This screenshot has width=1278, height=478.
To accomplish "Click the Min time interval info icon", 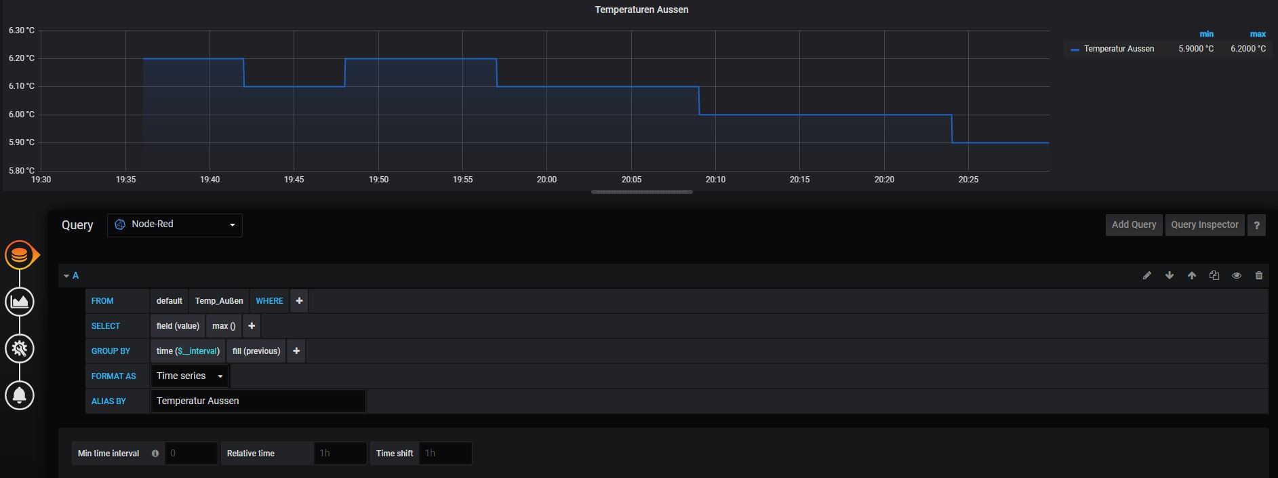I will click(155, 454).
